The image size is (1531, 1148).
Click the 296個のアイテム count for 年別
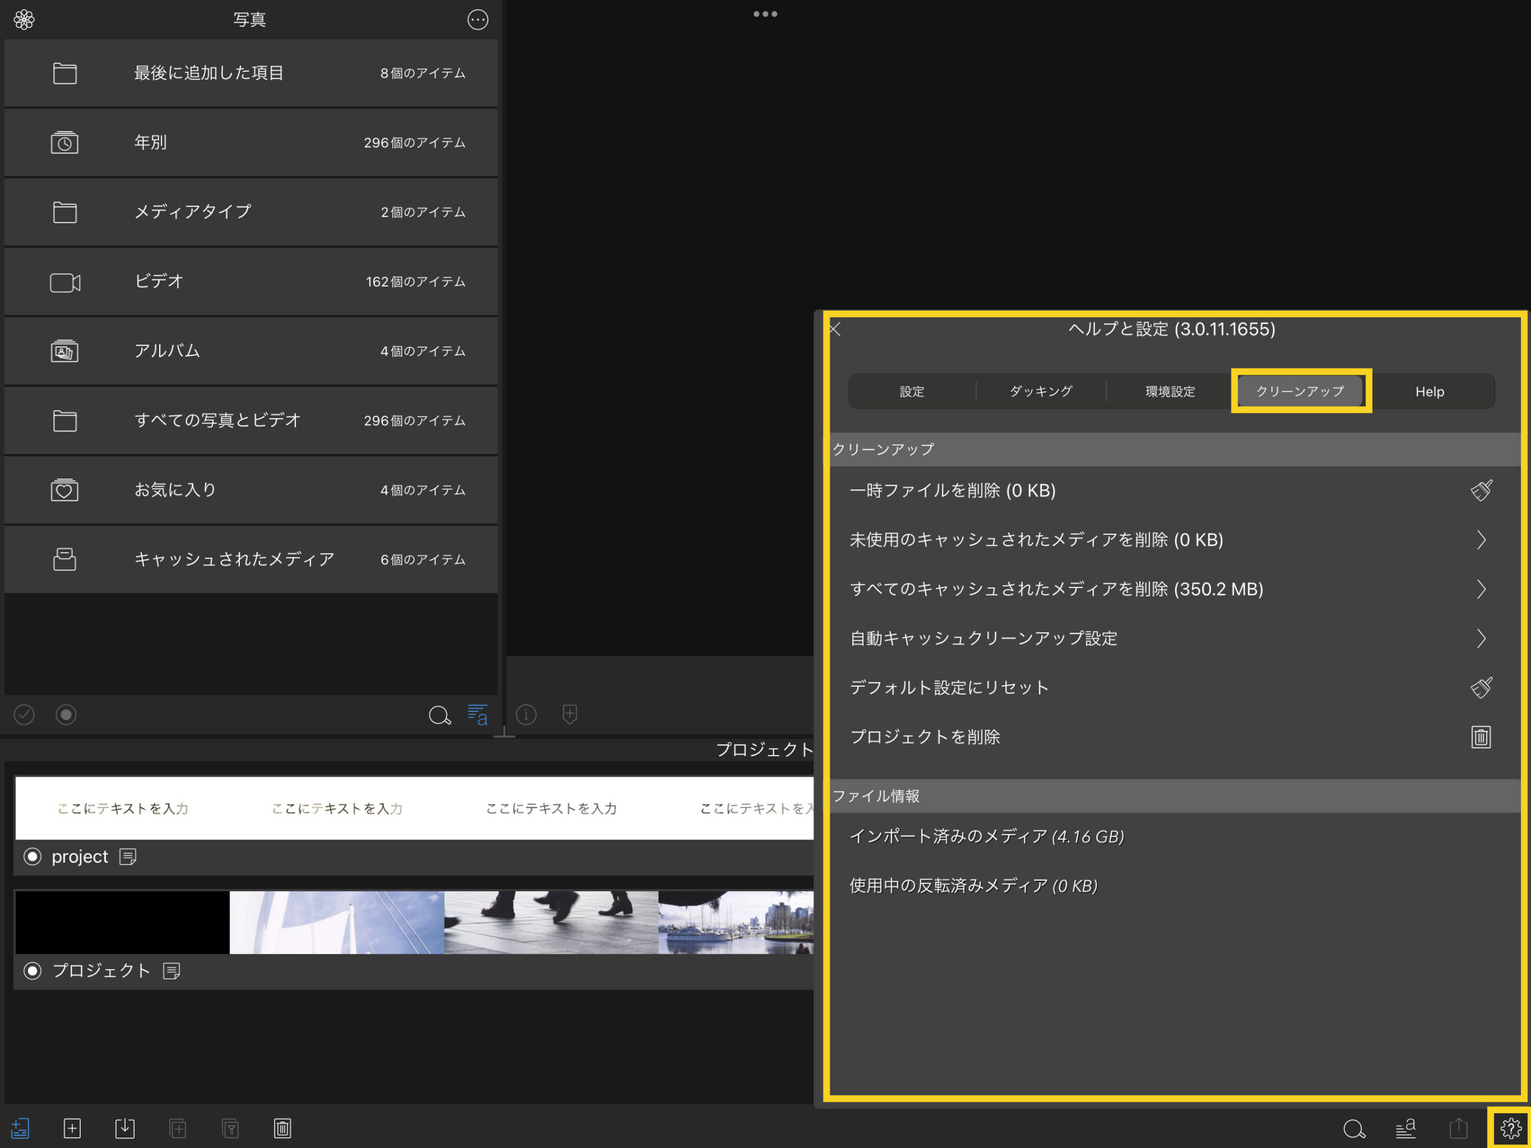(414, 142)
